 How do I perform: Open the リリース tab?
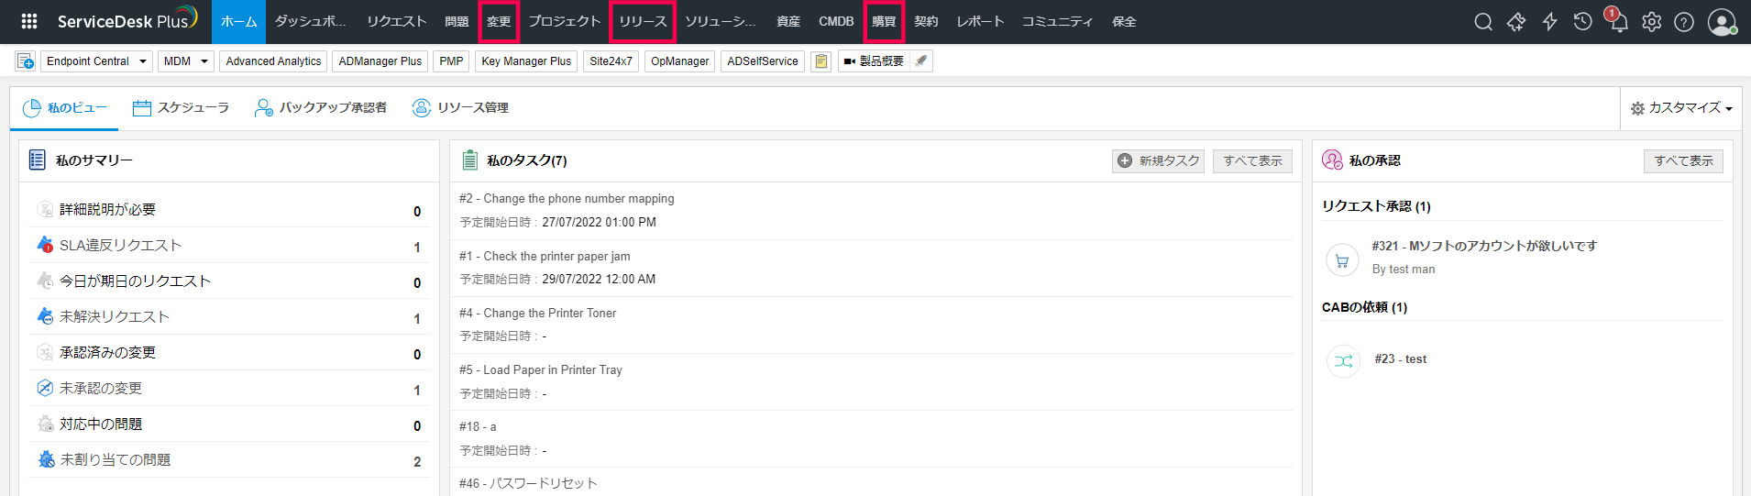[643, 22]
